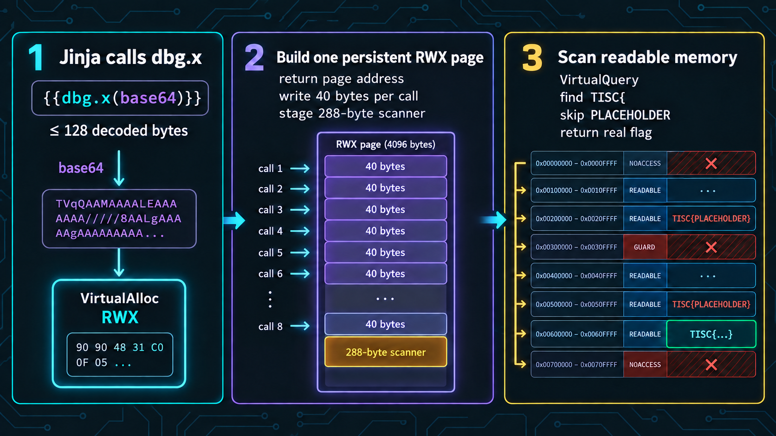776x436 pixels.
Task: Click the "RWX page (4096 bytes)" header
Action: pyautogui.click(x=386, y=144)
